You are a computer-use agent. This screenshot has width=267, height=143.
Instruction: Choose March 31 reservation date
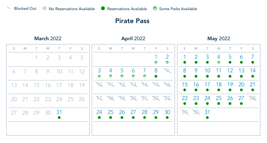[x=59, y=112]
